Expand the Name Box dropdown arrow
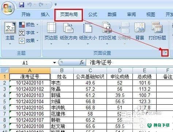 tap(54, 63)
